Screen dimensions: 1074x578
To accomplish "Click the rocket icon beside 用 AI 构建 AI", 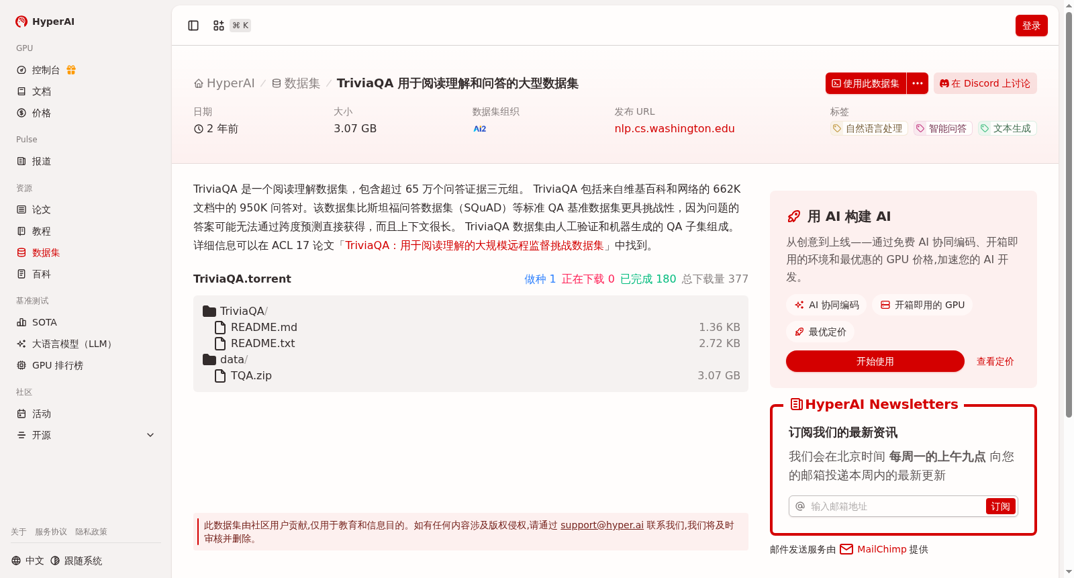I will pyautogui.click(x=794, y=216).
